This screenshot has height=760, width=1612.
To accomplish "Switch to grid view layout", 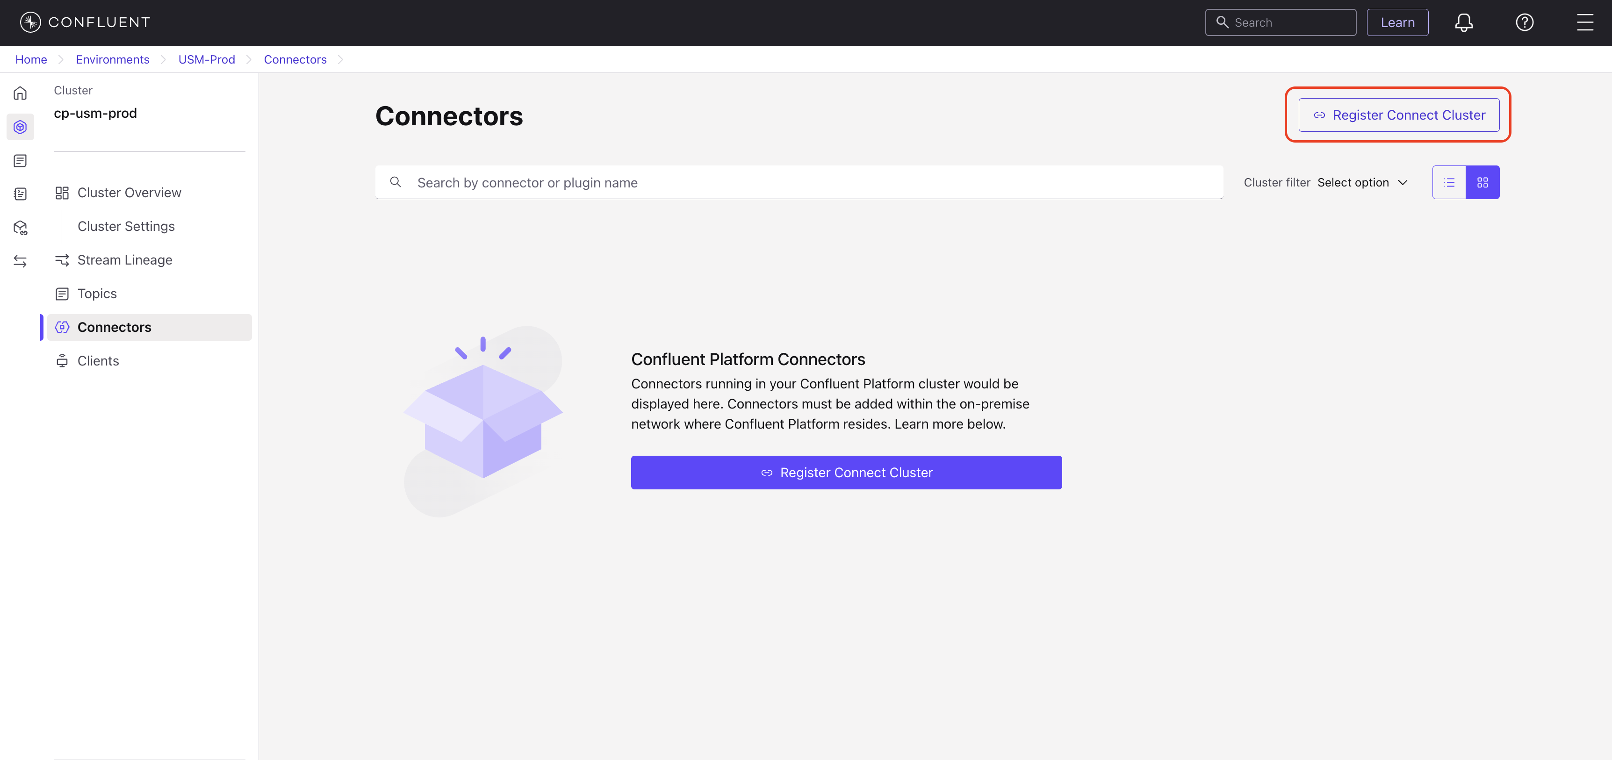I will click(x=1482, y=182).
